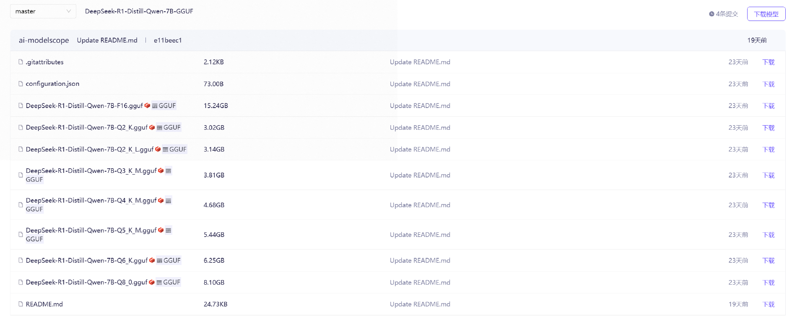The image size is (805, 319).
Task: Click the file icon beside configuration.json
Action: (x=21, y=84)
